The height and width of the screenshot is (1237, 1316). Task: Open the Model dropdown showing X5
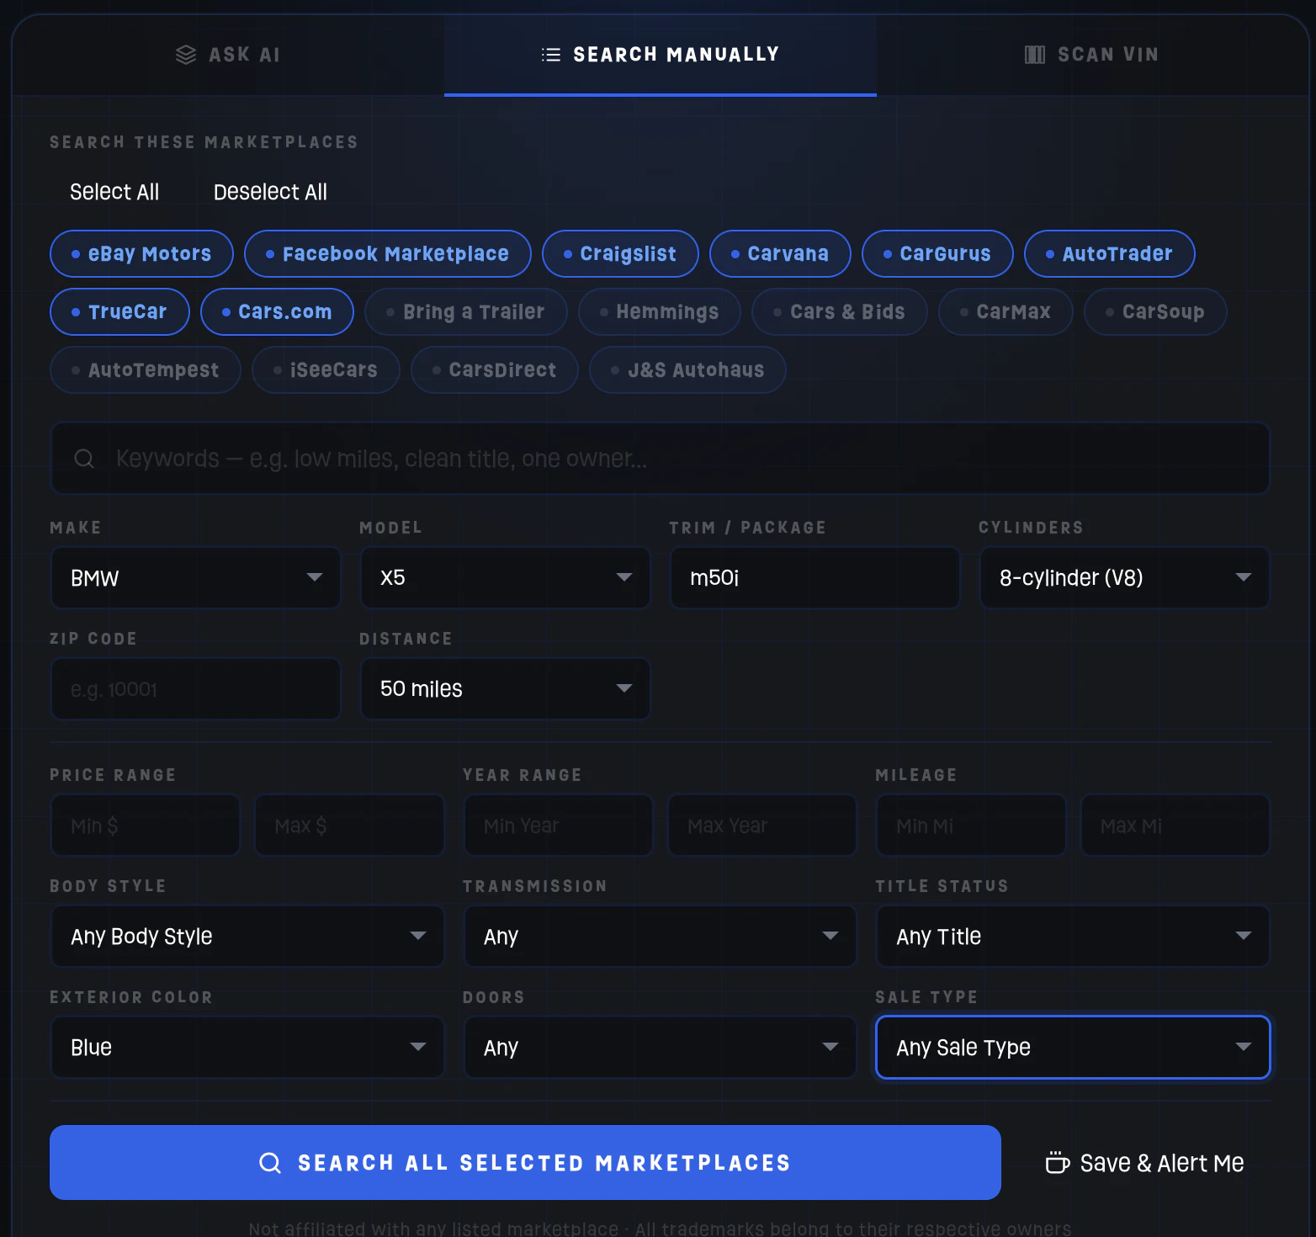[x=506, y=577]
